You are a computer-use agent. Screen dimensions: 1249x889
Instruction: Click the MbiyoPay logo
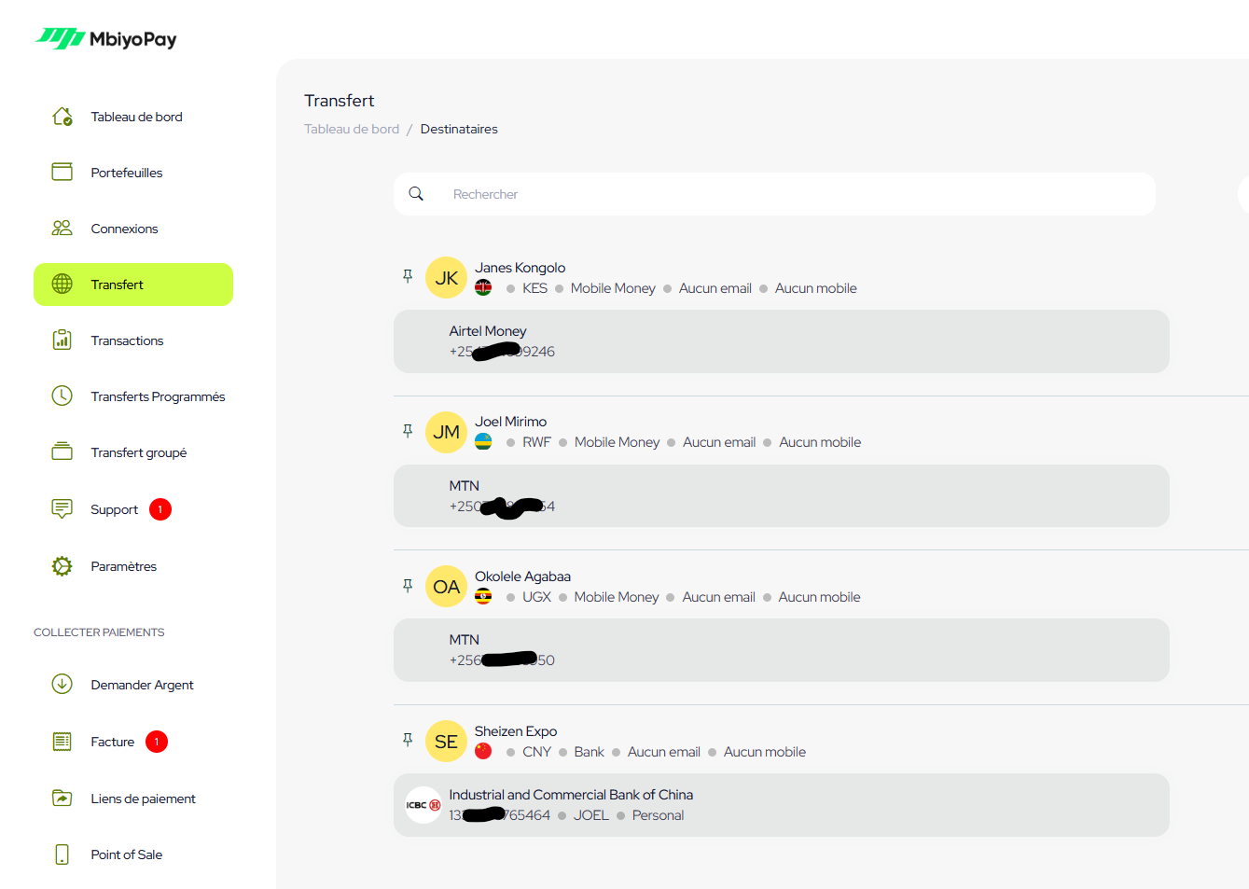(106, 38)
